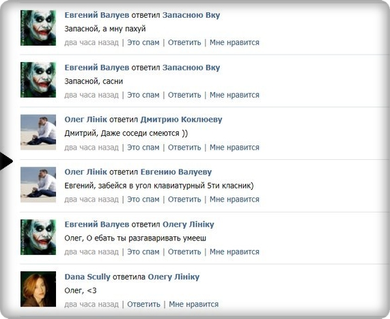This screenshot has height=319, width=390.
Task: Mark the 'Запасной, а мну' comment as spam
Action: 143,42
